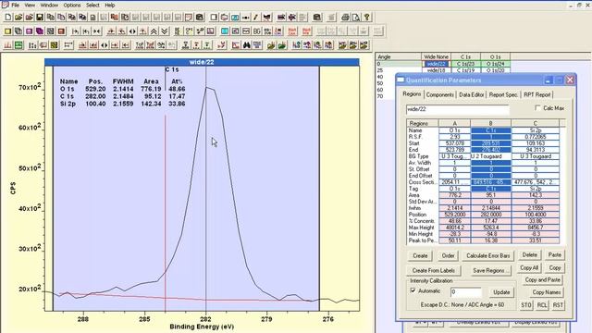592x333 pixels.
Task: Click the solid cyan rectangle toolbar icon
Action: click(225, 31)
